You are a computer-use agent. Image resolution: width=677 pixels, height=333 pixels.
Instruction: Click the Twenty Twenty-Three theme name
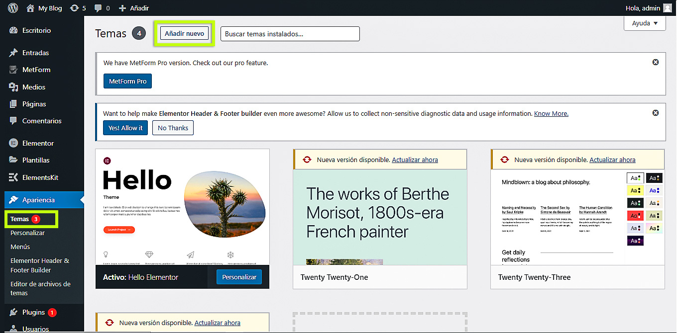coord(534,277)
